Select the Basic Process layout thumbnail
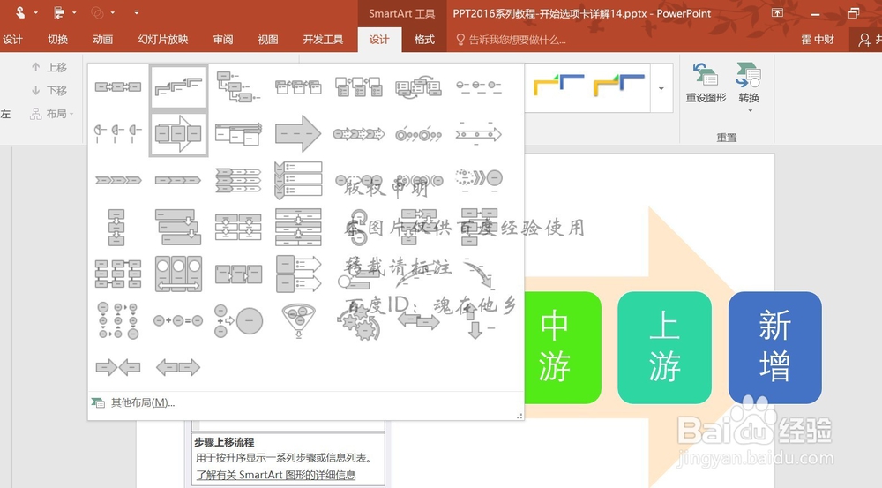The width and height of the screenshot is (882, 488). (118, 86)
